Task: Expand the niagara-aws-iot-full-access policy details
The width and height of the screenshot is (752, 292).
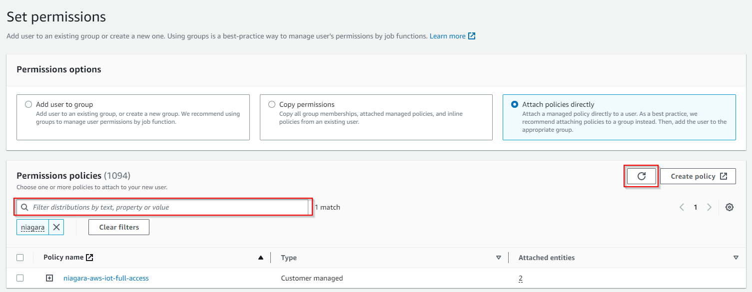Action: pyautogui.click(x=49, y=278)
